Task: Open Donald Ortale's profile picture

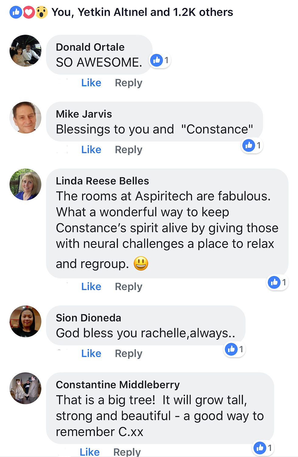Action: pos(26,51)
